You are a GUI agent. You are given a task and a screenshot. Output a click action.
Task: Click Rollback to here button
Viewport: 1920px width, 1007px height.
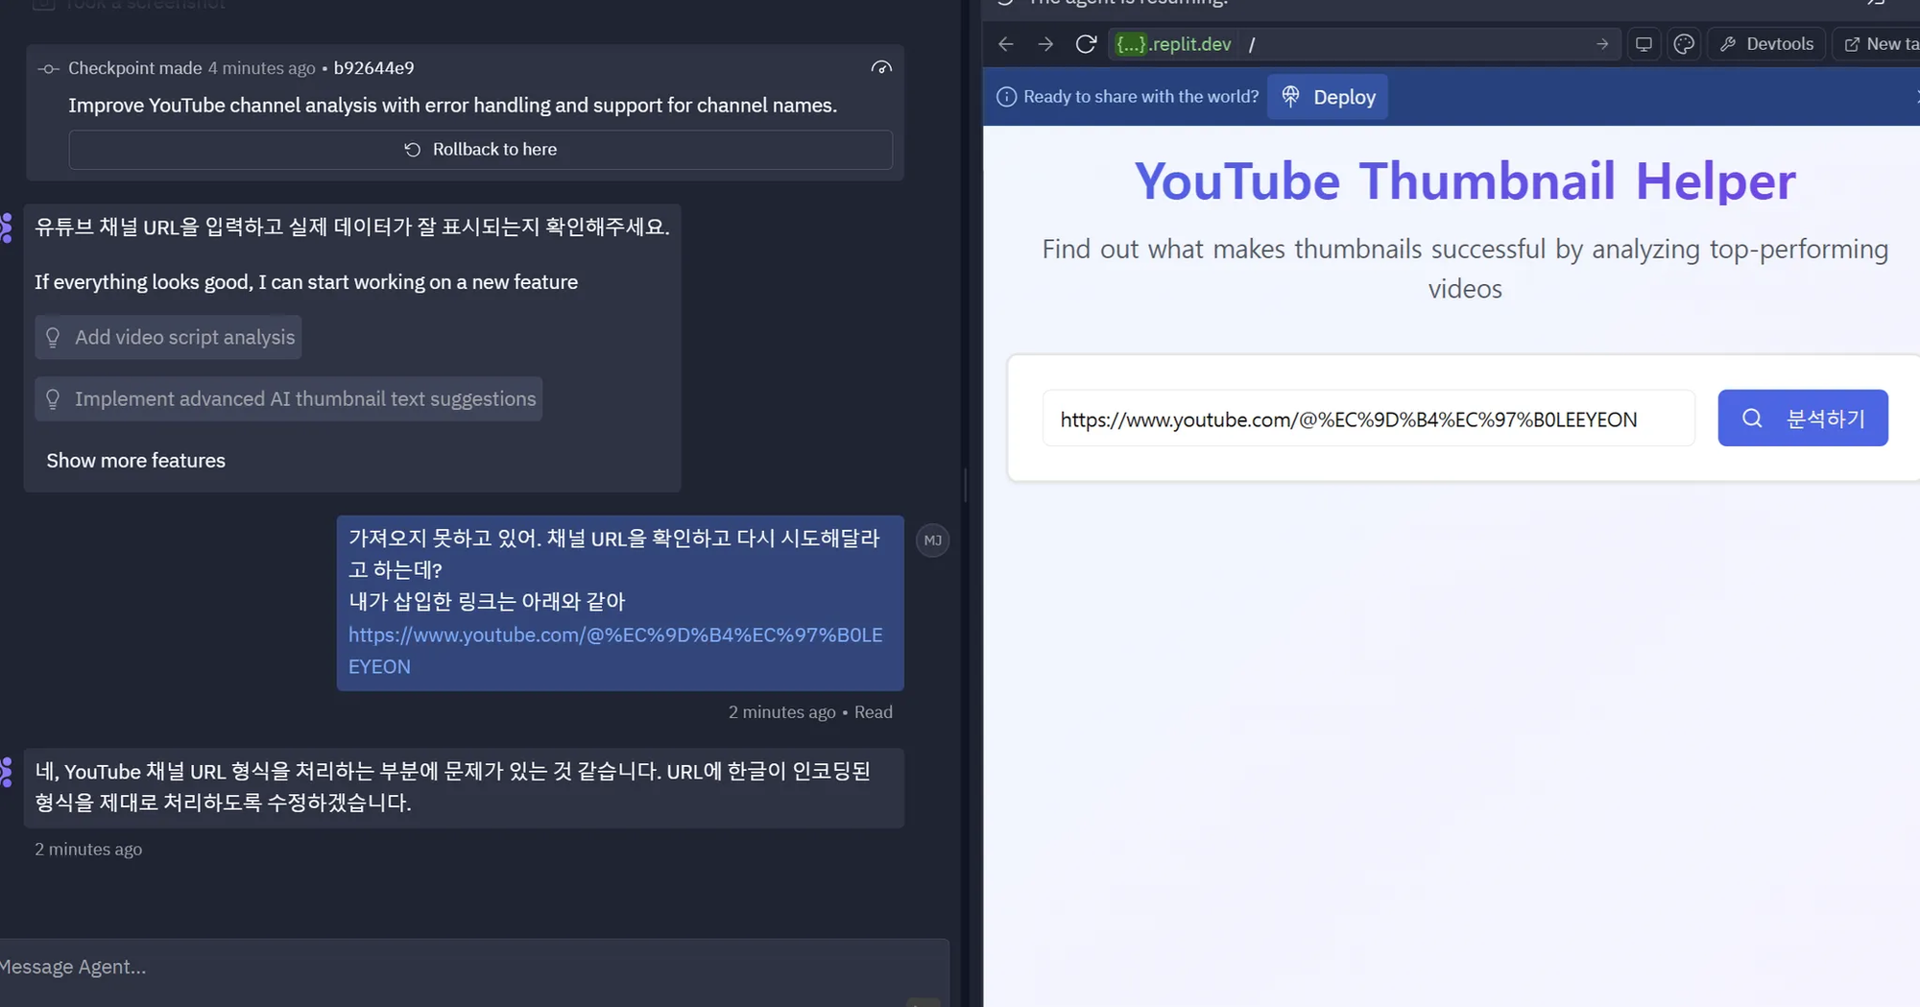click(481, 150)
